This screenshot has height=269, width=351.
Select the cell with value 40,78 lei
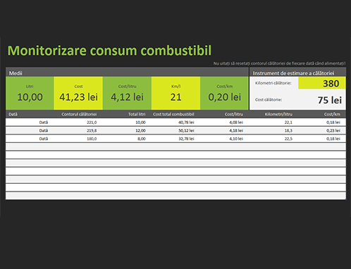point(175,123)
